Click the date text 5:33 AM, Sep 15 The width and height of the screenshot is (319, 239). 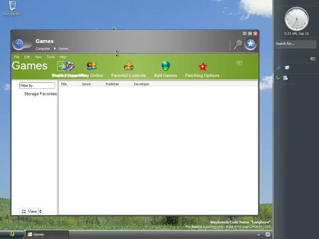(297, 34)
